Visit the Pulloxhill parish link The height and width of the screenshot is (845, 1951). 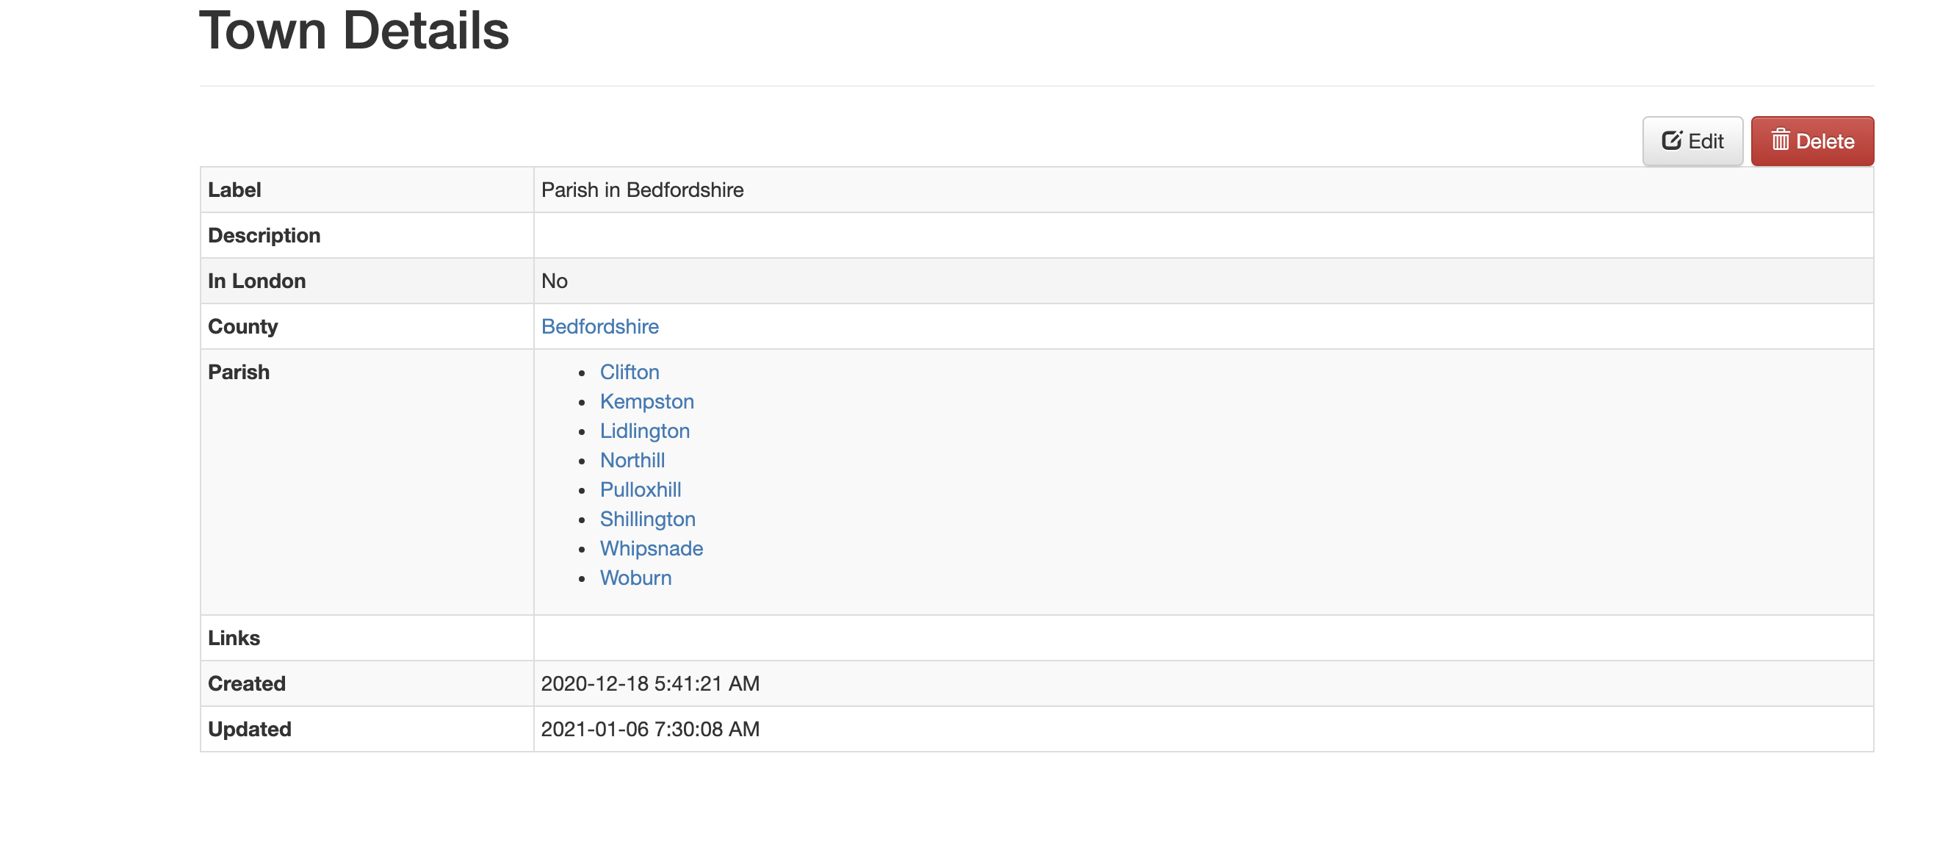[640, 490]
